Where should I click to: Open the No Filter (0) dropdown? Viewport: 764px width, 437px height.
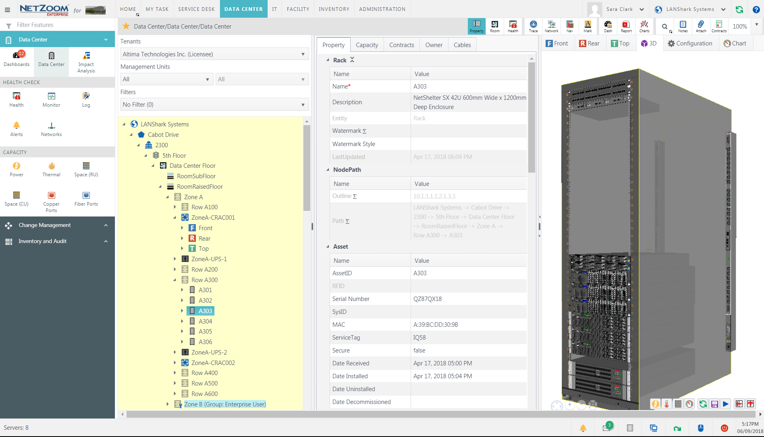[x=214, y=105]
